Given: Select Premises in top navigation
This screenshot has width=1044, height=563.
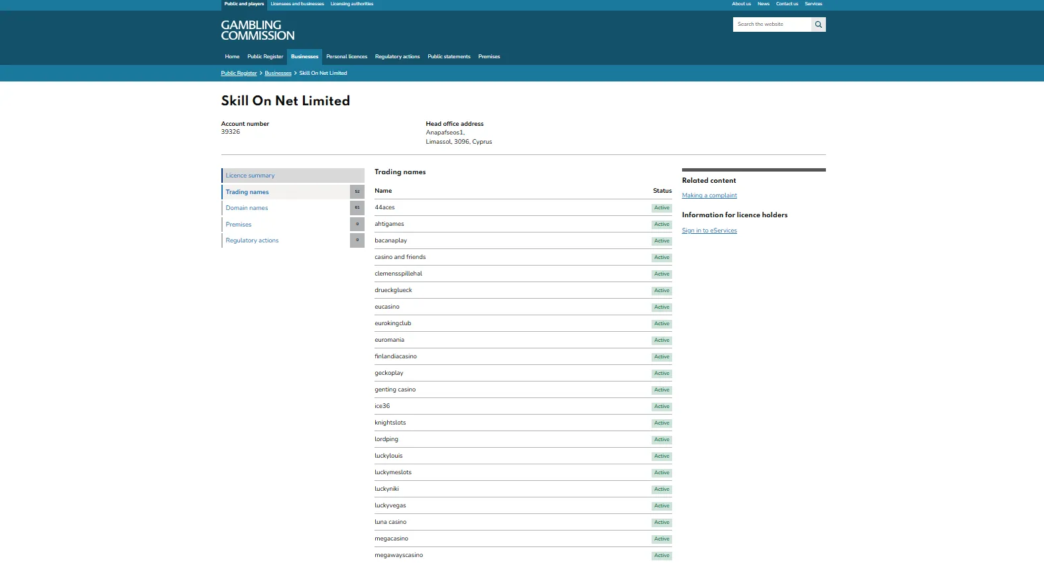Looking at the screenshot, I should point(489,57).
